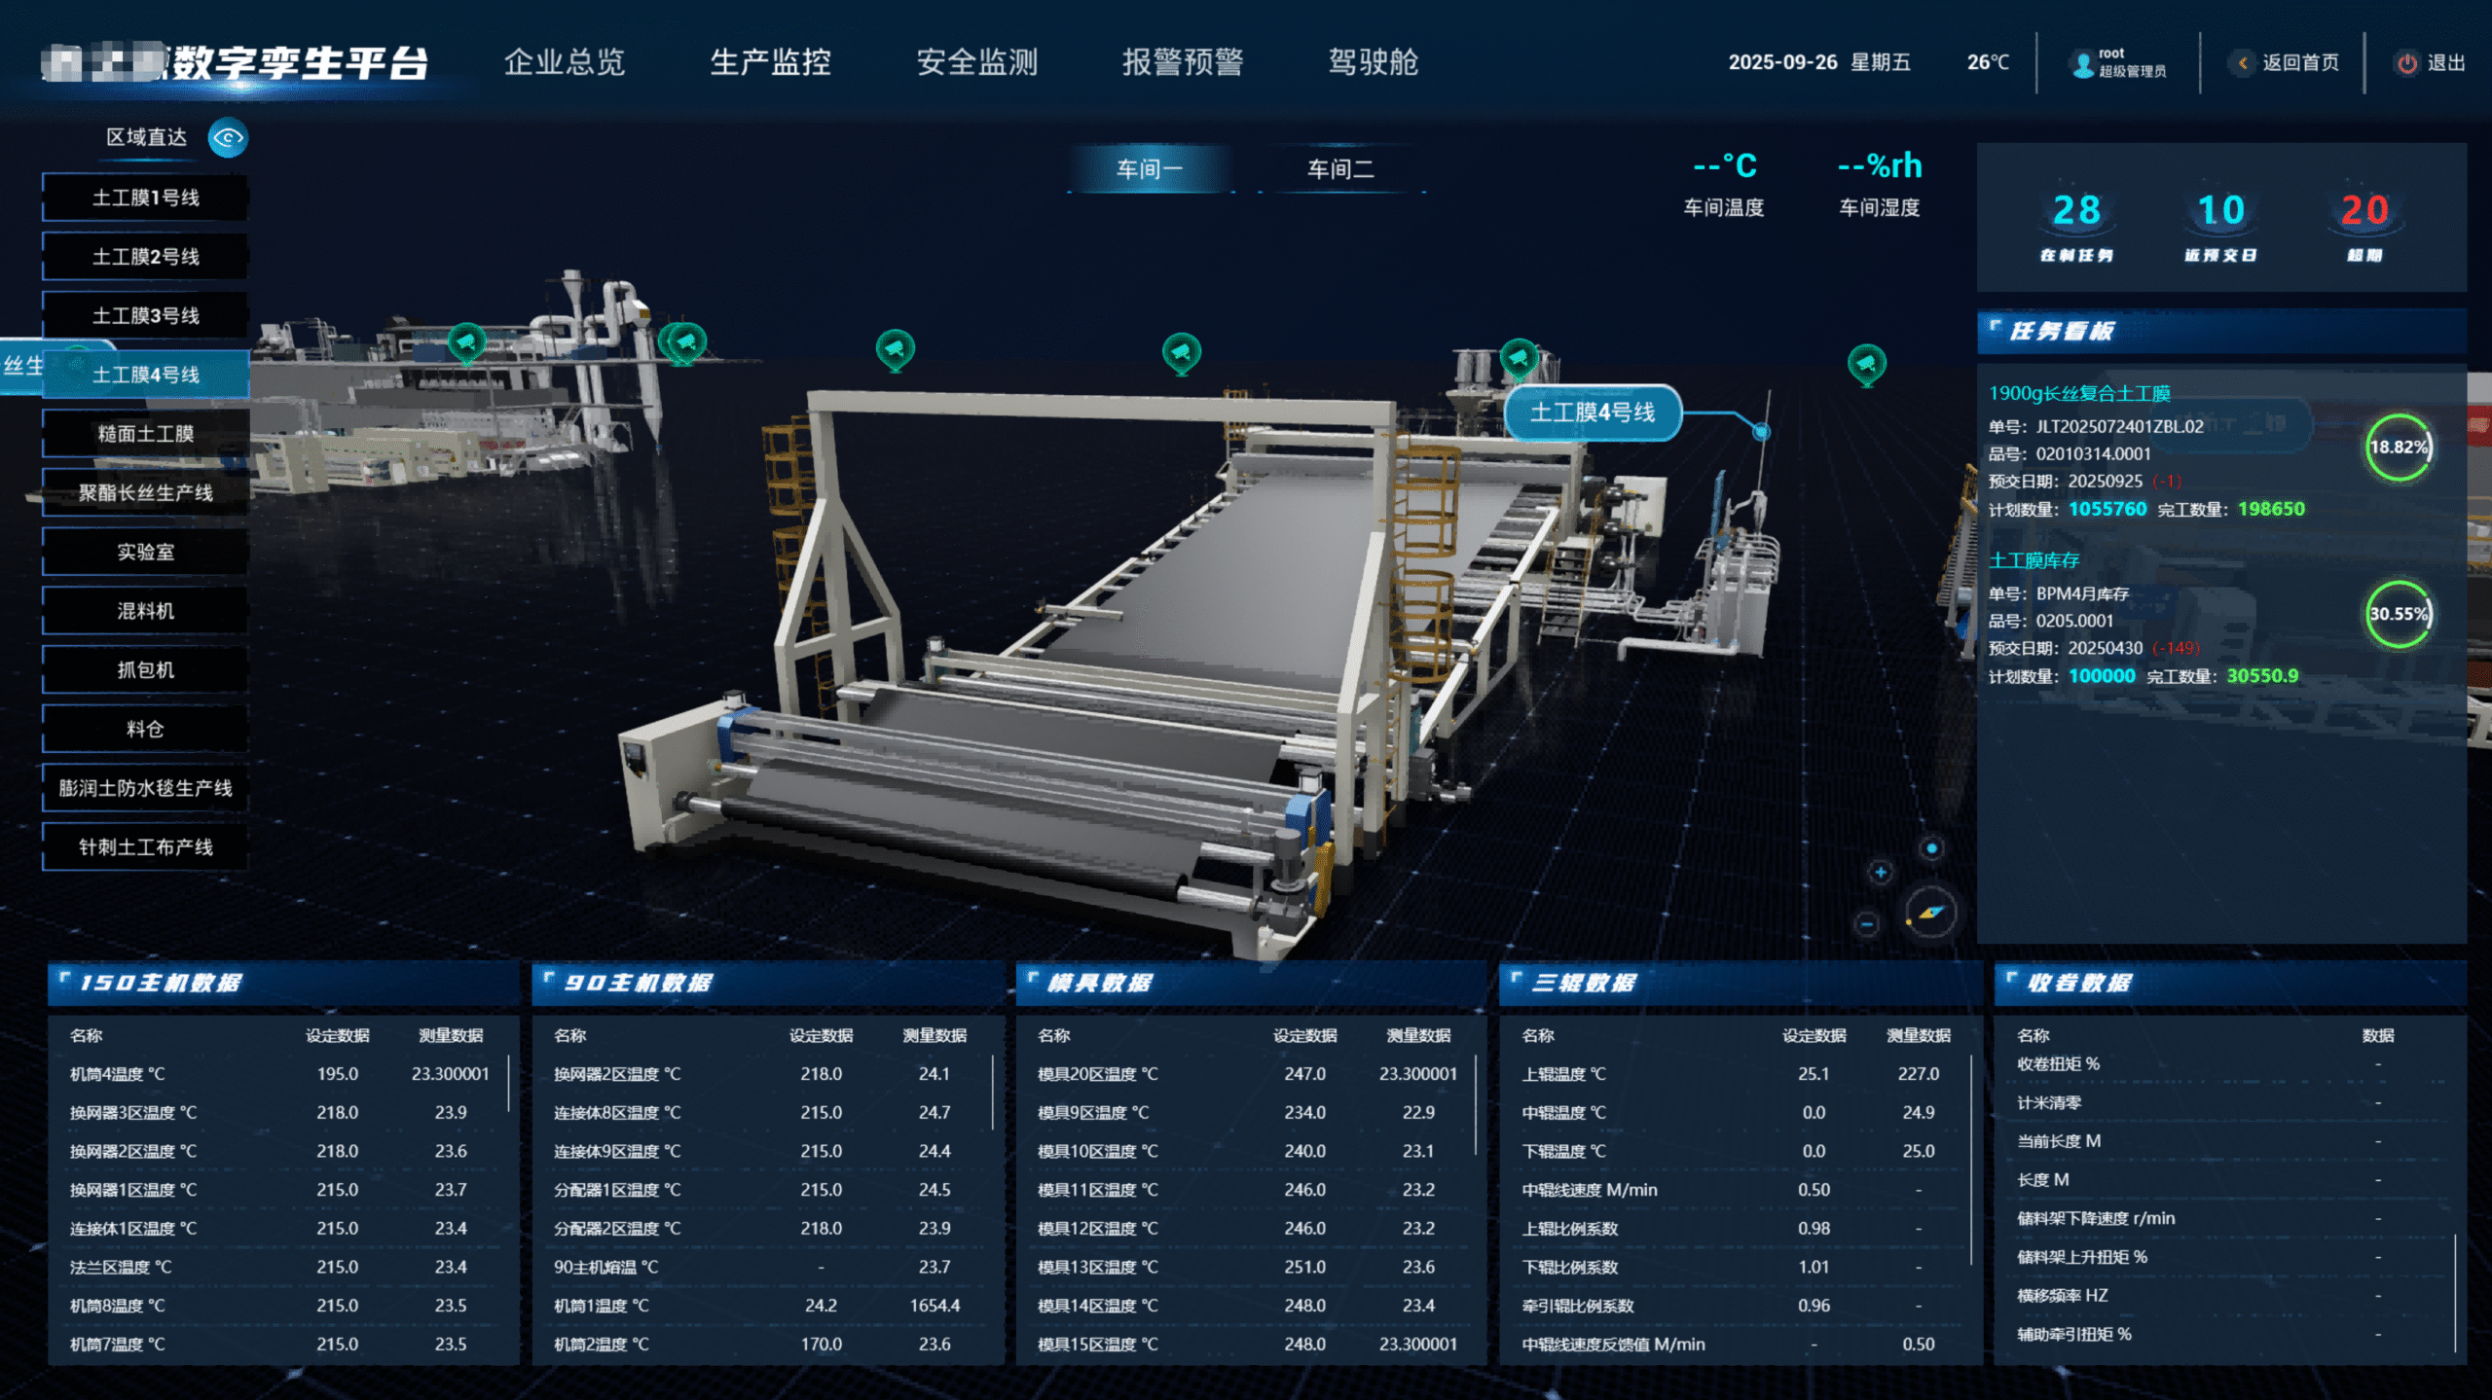Click the 18.82% progress ring
This screenshot has width=2492, height=1400.
(2398, 448)
